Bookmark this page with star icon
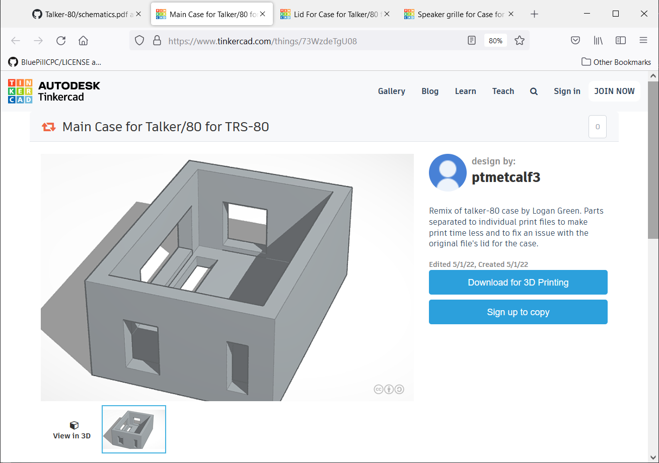Screen dimensions: 659x463 (520, 41)
